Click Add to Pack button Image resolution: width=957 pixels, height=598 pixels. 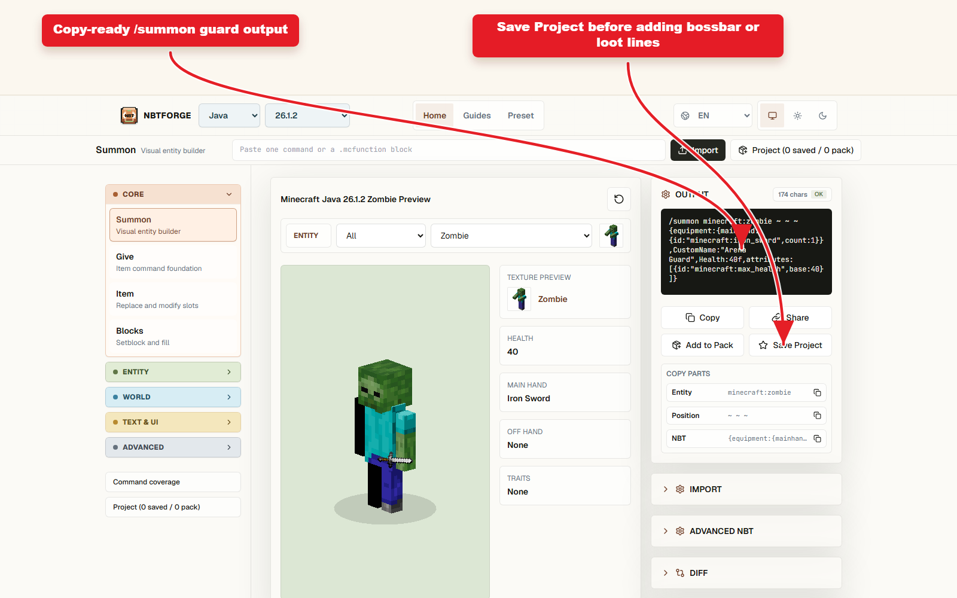702,345
